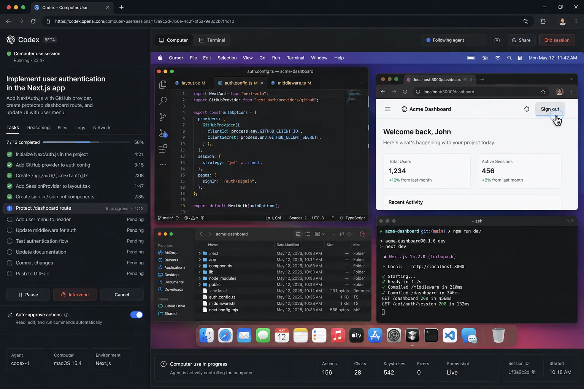Open Visual Studio Code from the dock
Viewport: 584px width, 389px height.
click(450, 335)
